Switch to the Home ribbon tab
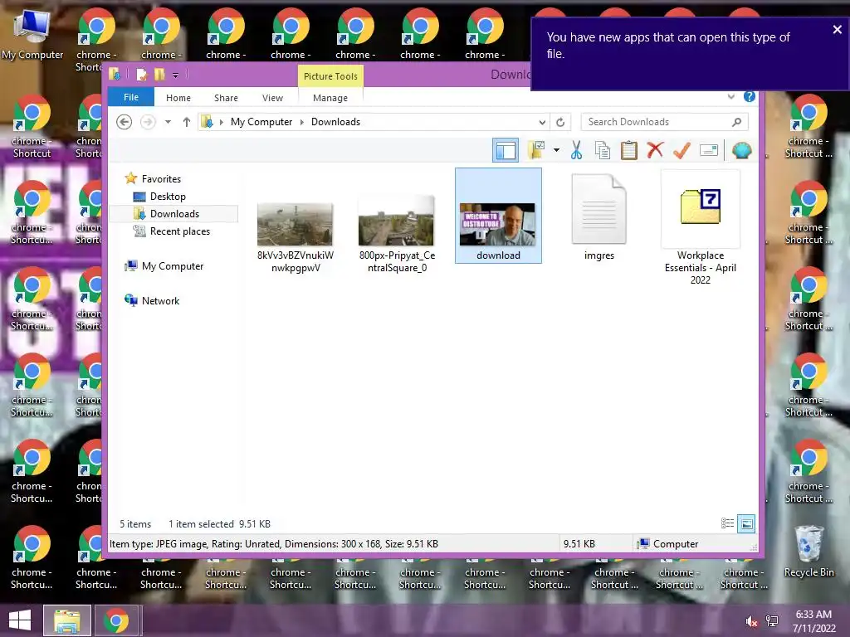The width and height of the screenshot is (850, 637). pos(178,98)
